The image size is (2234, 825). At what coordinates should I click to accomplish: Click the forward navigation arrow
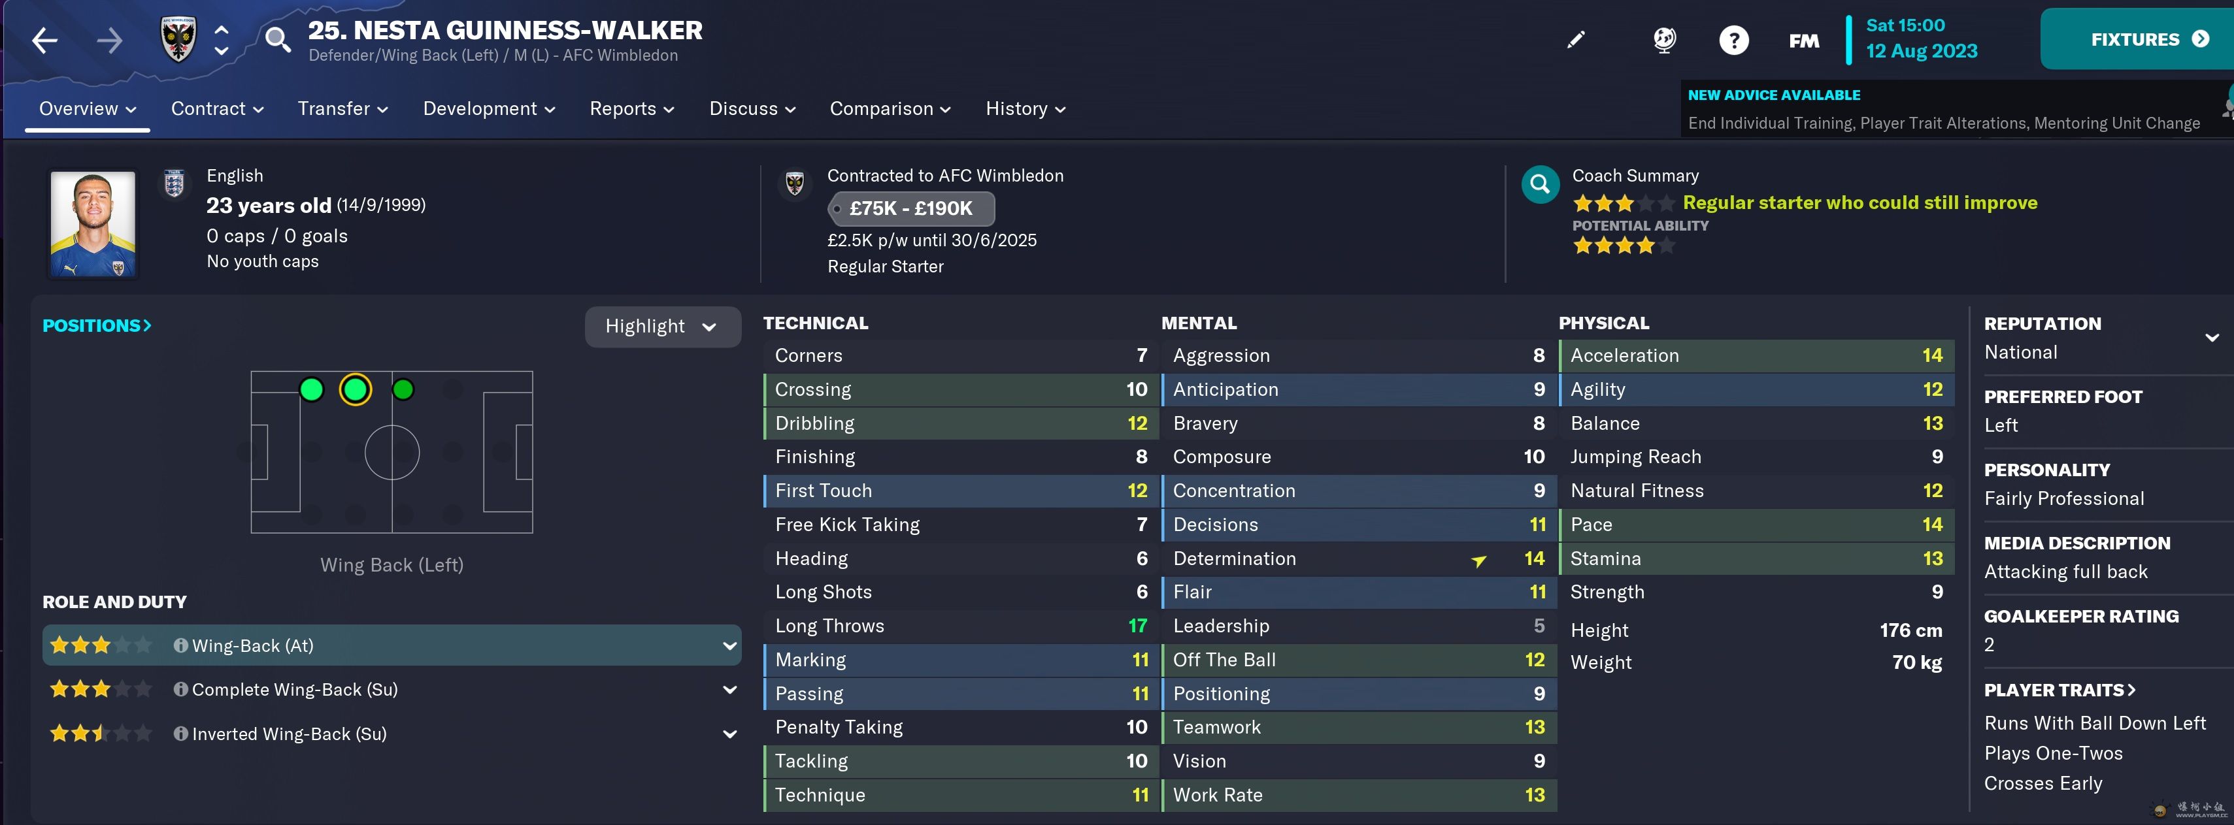pos(109,40)
